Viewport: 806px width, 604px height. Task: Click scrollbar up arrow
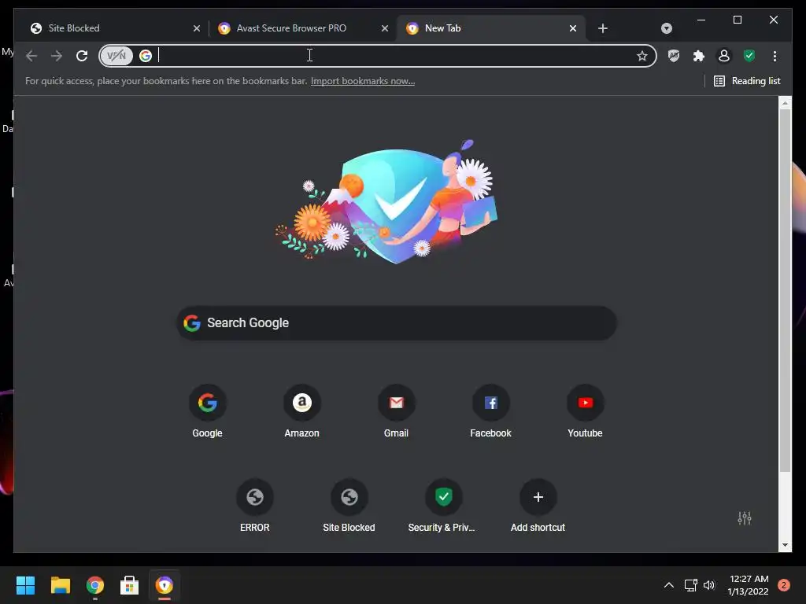[785, 103]
